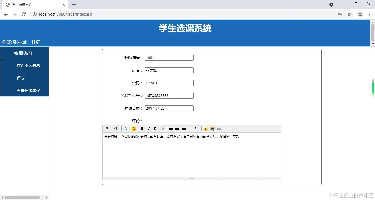Underline the comment text
The image size is (375, 200).
tap(155, 129)
